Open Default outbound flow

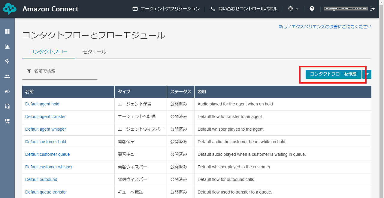click(x=41, y=179)
